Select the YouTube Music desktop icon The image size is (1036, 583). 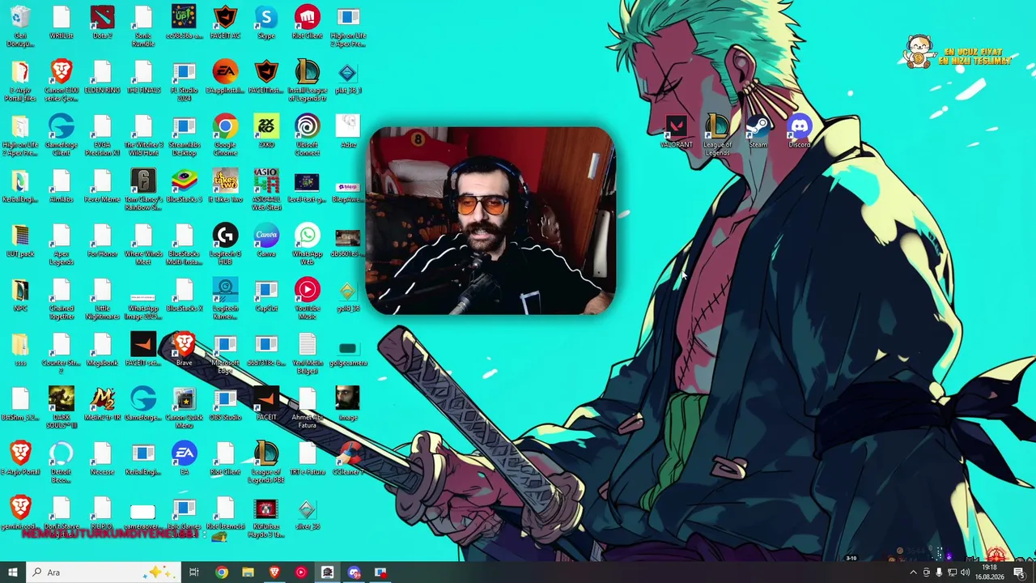(x=307, y=298)
